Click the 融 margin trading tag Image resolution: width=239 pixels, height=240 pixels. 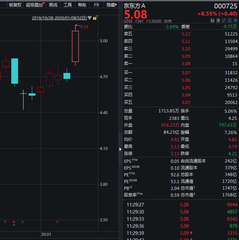[x=213, y=20]
